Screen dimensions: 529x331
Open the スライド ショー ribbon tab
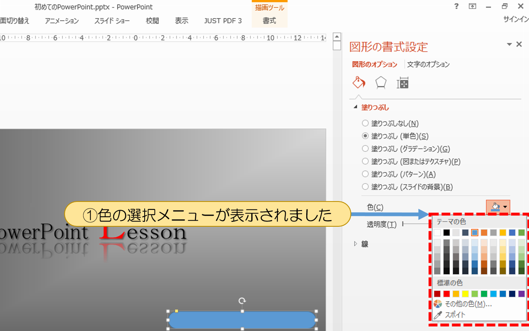click(112, 21)
